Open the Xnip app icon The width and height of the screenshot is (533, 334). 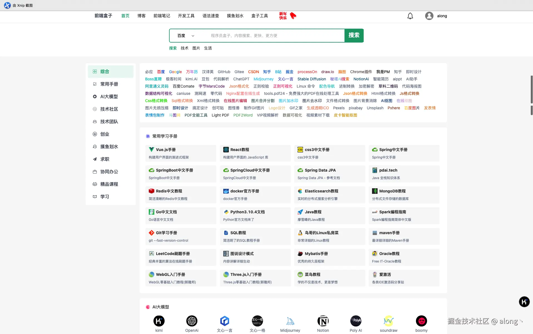(7, 5)
